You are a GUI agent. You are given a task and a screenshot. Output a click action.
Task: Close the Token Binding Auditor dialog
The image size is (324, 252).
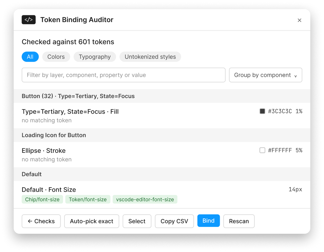pyautogui.click(x=300, y=20)
